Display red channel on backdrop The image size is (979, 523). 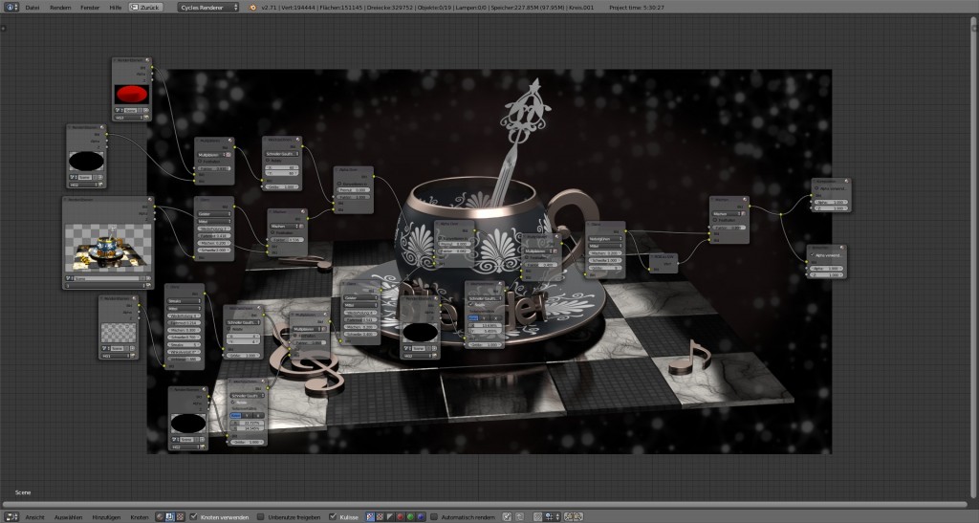pyautogui.click(x=401, y=516)
